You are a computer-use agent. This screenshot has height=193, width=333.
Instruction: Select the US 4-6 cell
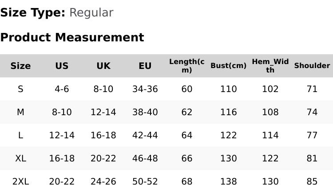click(62, 89)
